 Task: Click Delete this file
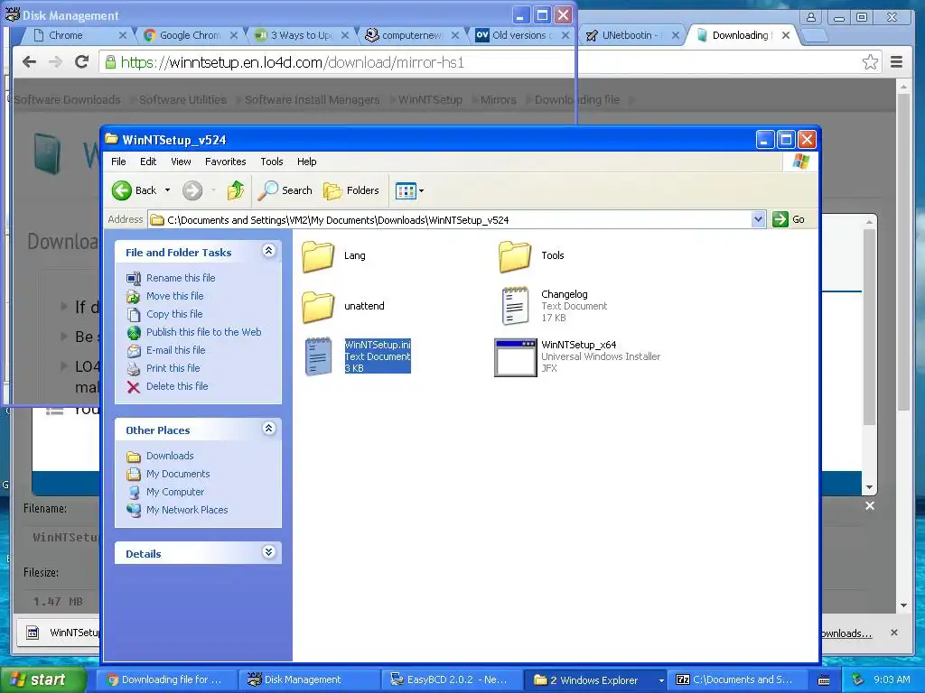click(177, 386)
